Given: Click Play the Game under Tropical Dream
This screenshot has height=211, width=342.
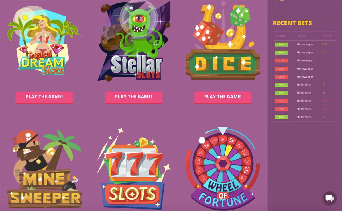Looking at the screenshot, I should point(44,97).
